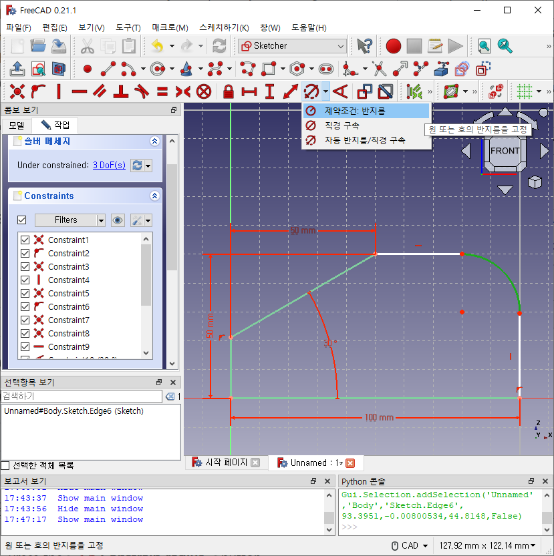The height and width of the screenshot is (556, 554).
Task: Open constraint settings tool dropdown
Action: pyautogui.click(x=148, y=220)
